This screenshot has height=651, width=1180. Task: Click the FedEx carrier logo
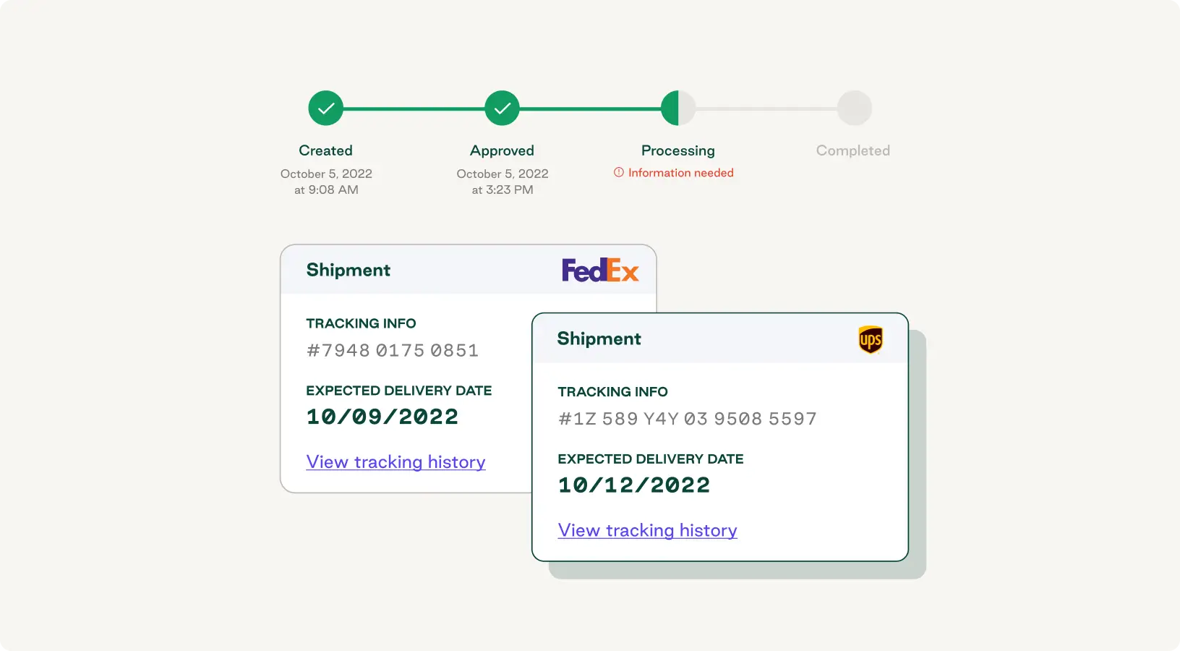pos(601,269)
